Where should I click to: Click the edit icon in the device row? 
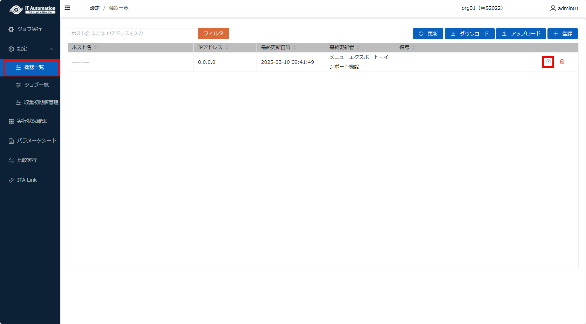coord(548,62)
